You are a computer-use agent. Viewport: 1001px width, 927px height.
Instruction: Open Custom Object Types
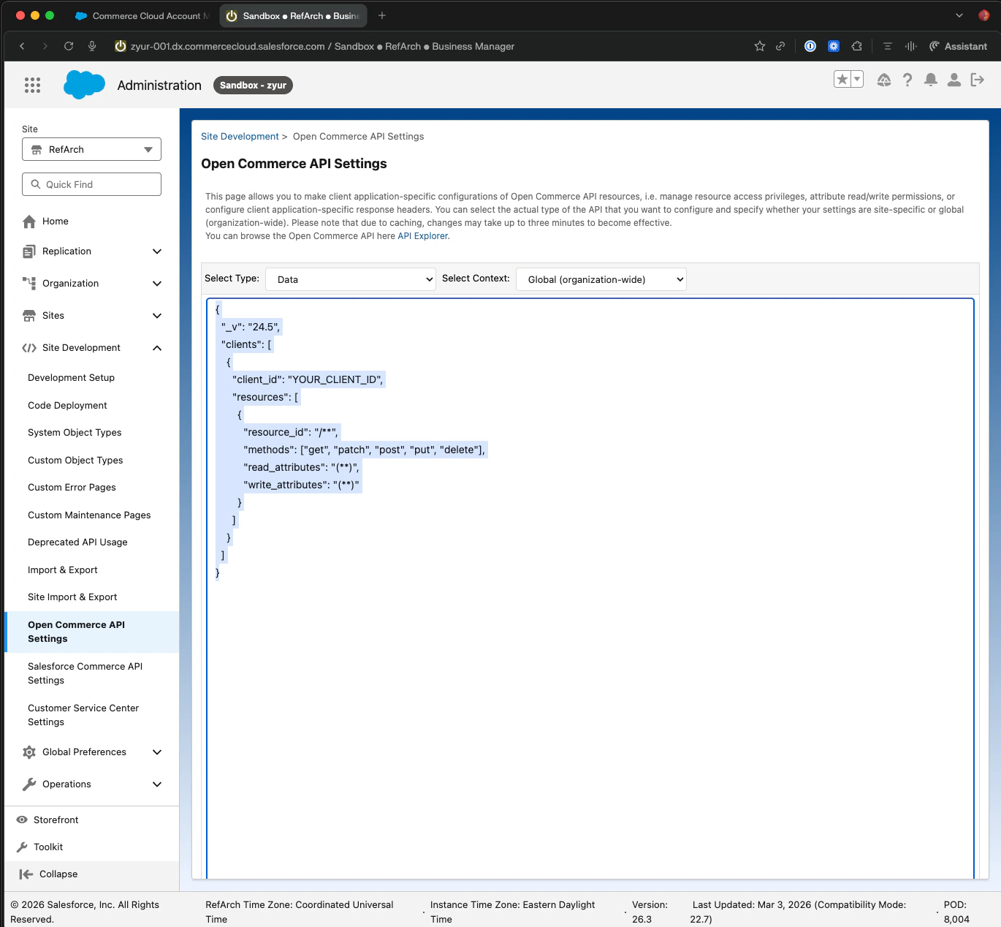[x=75, y=461]
